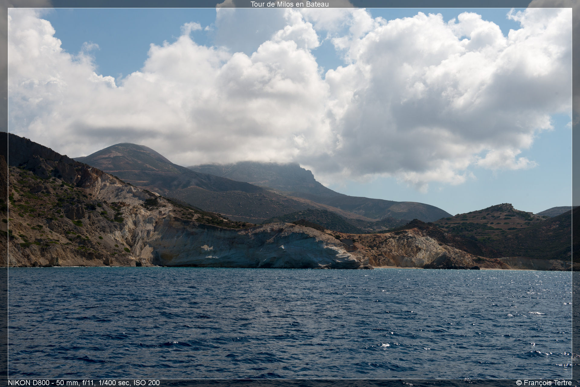Click the NIKON D800 exposure info caption
The width and height of the screenshot is (580, 387).
[x=84, y=383]
